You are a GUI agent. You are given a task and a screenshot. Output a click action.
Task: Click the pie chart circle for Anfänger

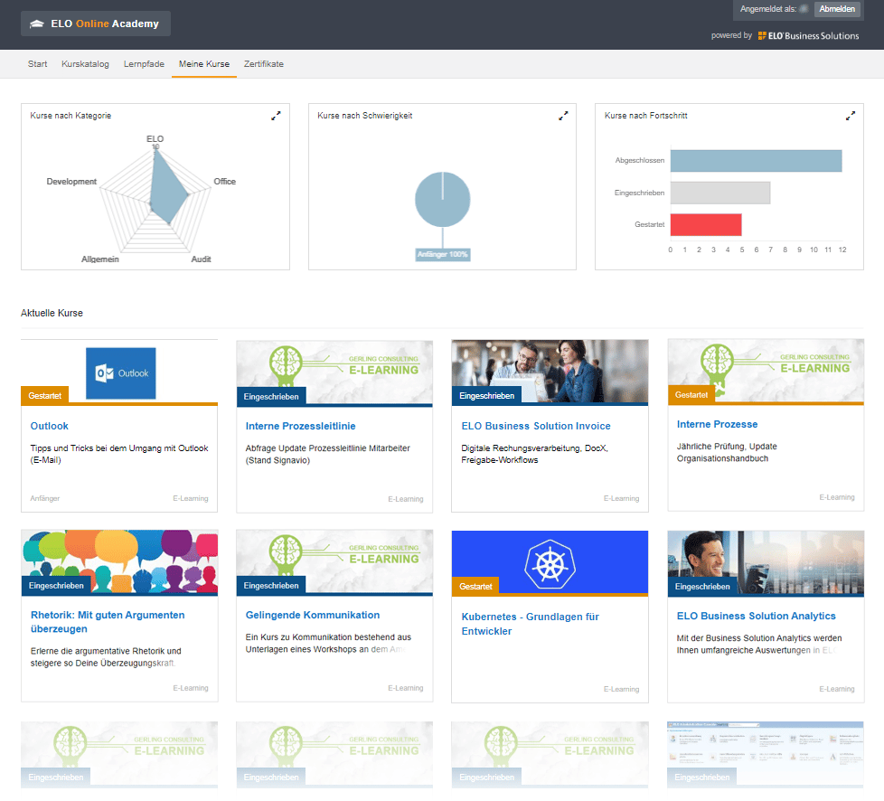click(x=443, y=199)
